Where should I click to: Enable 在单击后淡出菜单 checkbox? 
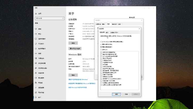pyautogui.click(x=102, y=77)
